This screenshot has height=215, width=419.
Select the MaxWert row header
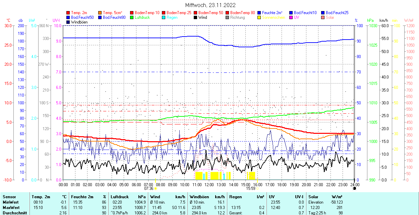pos(11,208)
